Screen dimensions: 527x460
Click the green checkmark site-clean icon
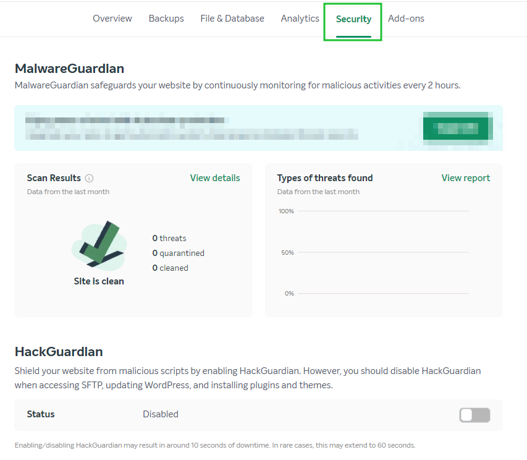tap(99, 245)
